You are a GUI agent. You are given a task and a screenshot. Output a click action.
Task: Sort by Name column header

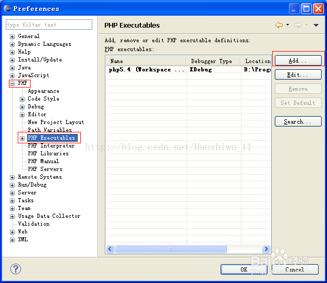146,61
